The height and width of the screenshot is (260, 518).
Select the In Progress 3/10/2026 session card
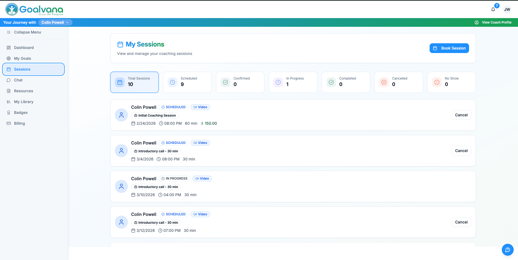(293, 186)
